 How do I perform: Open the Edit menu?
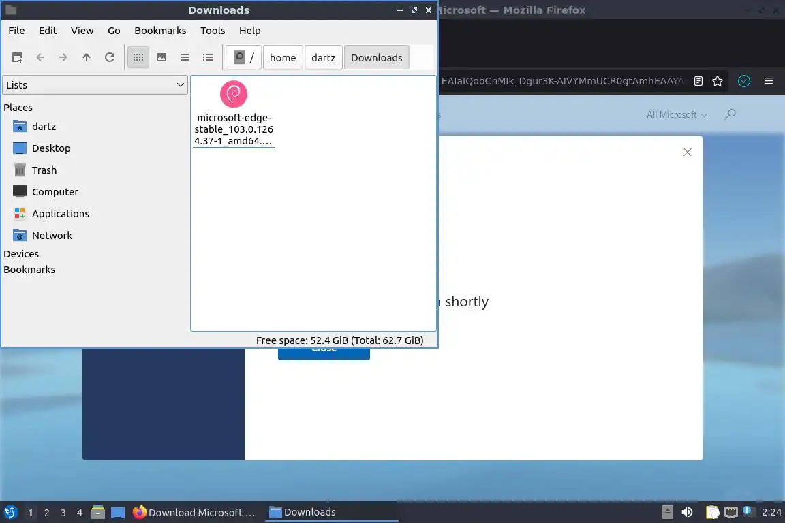(x=48, y=31)
